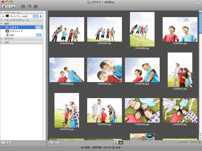
Task: Select フォトフレーム01 device row
Action: click(21, 16)
